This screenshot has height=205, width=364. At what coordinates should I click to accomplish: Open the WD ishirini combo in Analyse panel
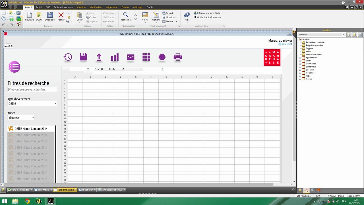pos(321,34)
